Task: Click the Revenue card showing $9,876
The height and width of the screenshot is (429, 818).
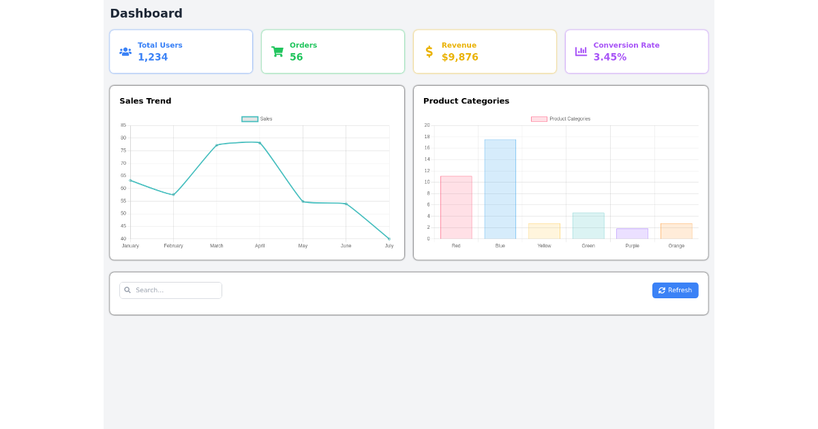Action: pos(485,51)
